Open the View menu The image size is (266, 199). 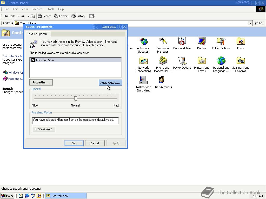pos(25,9)
